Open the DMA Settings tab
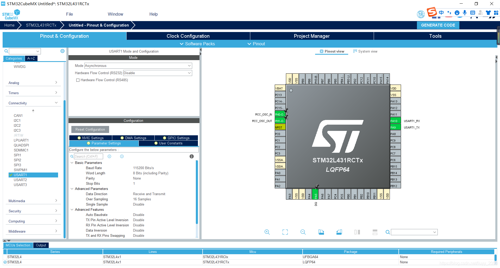The width and height of the screenshot is (500, 268). pos(133,138)
